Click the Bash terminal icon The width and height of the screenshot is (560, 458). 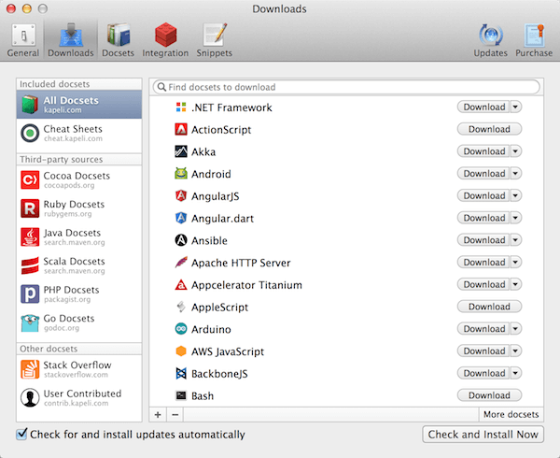[x=181, y=395]
